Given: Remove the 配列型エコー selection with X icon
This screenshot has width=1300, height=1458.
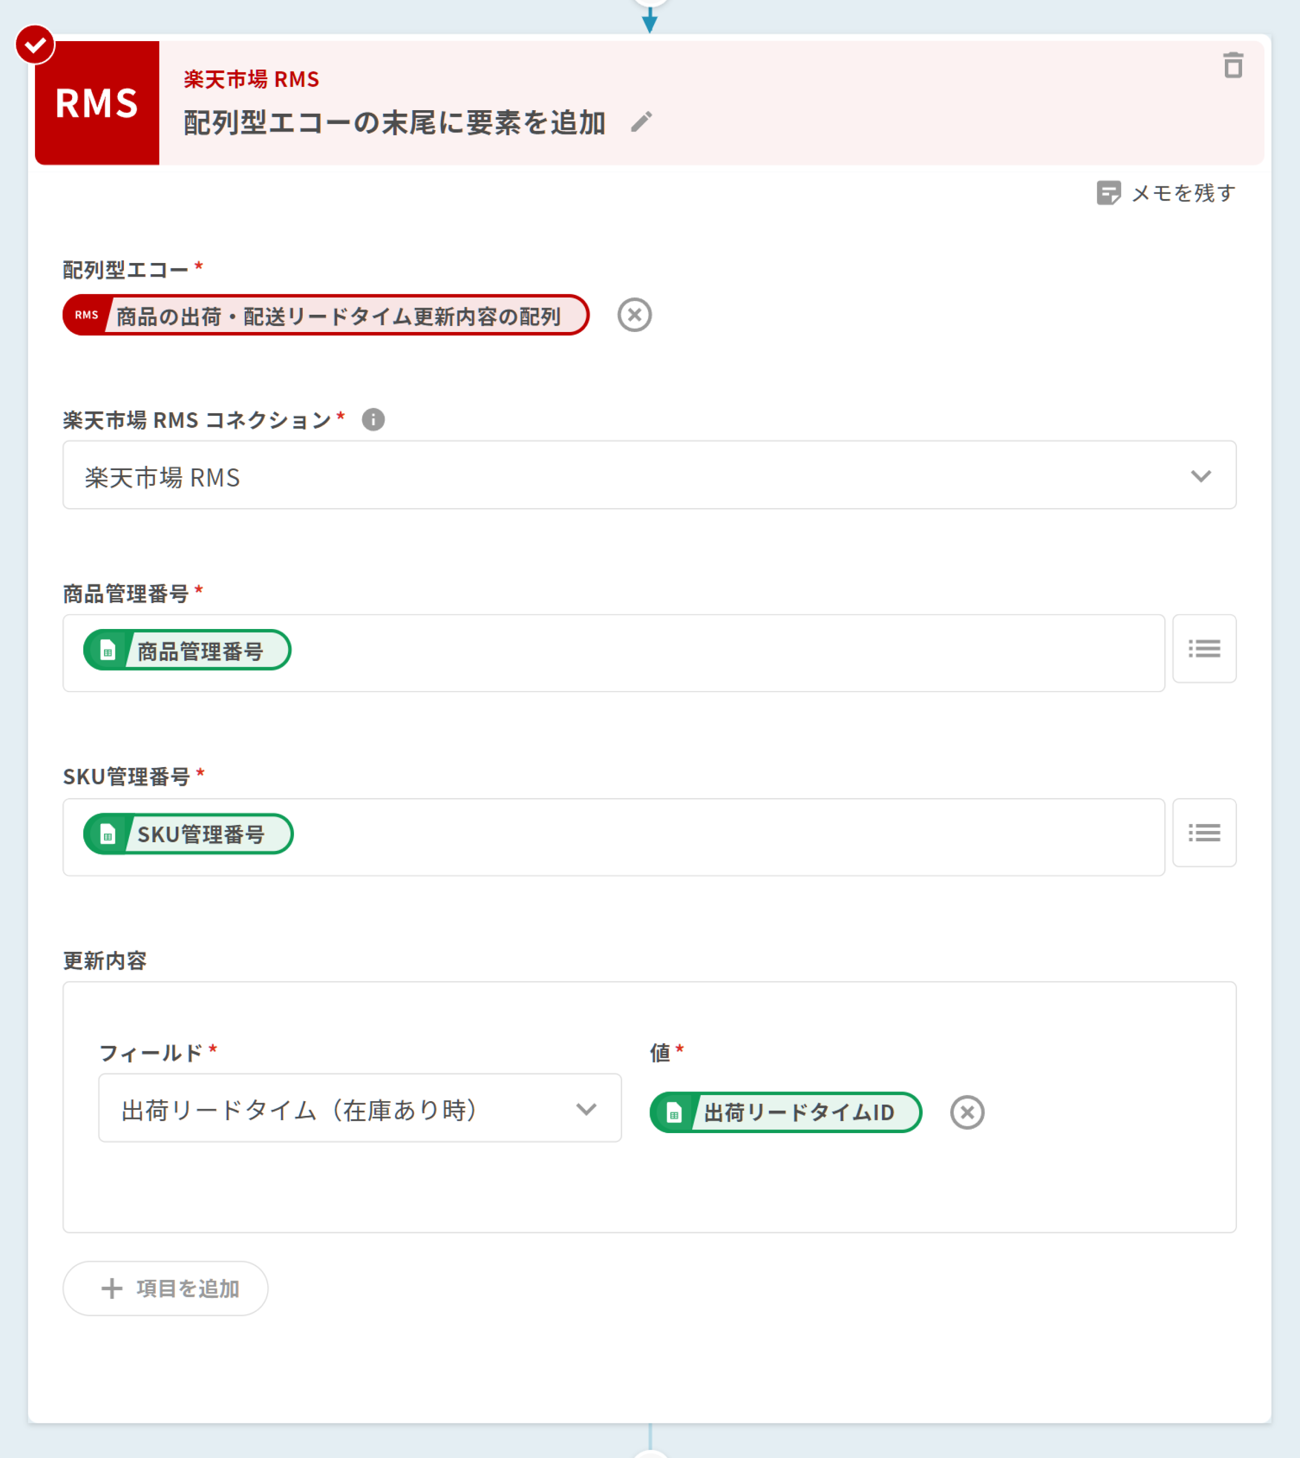Looking at the screenshot, I should point(634,315).
